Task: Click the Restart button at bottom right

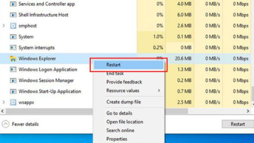Action: click(x=237, y=124)
